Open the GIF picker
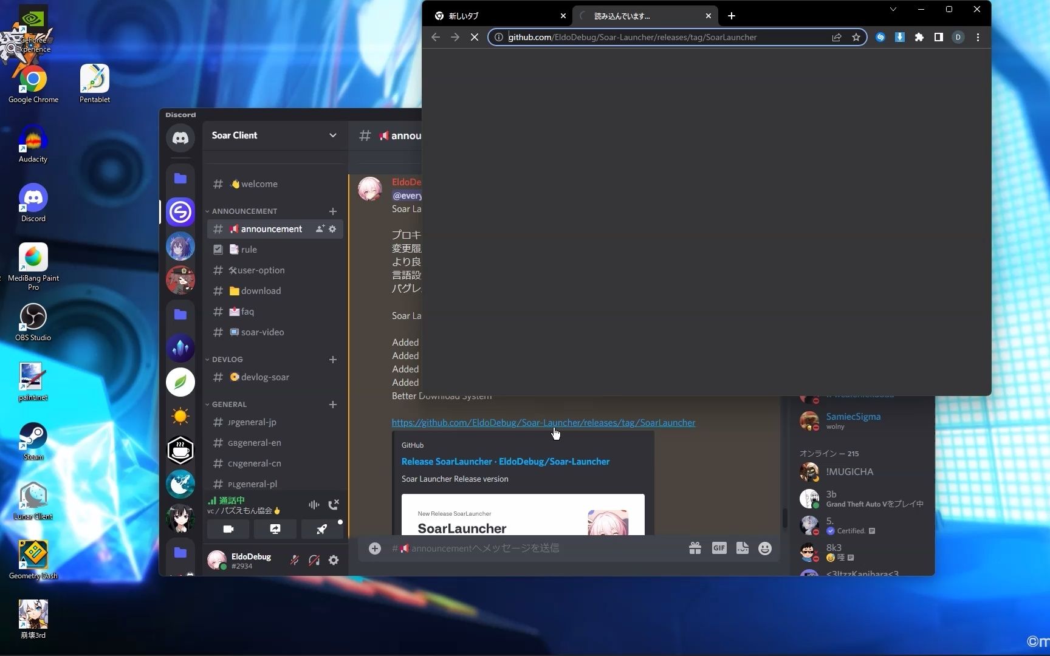The width and height of the screenshot is (1050, 656). tap(719, 548)
